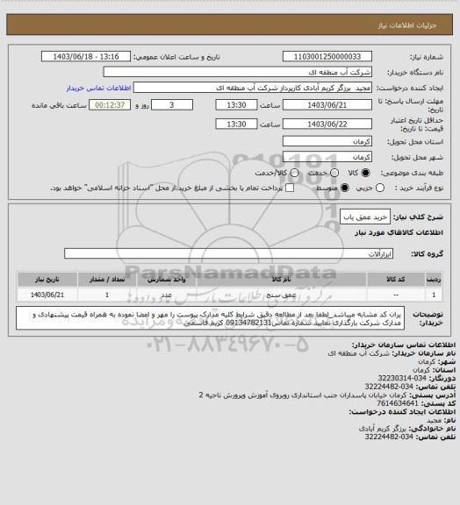Click the delivery province field کرمان
This screenshot has width=460, height=505.
click(x=327, y=141)
